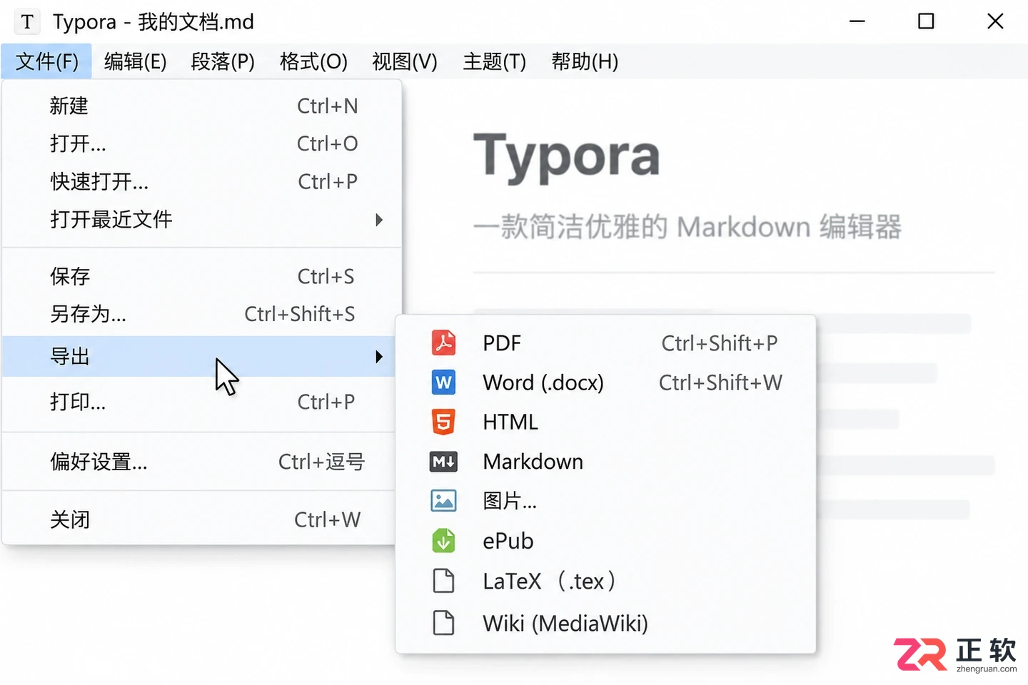
Task: Select LaTeX (.tex) export label
Action: coord(549,581)
